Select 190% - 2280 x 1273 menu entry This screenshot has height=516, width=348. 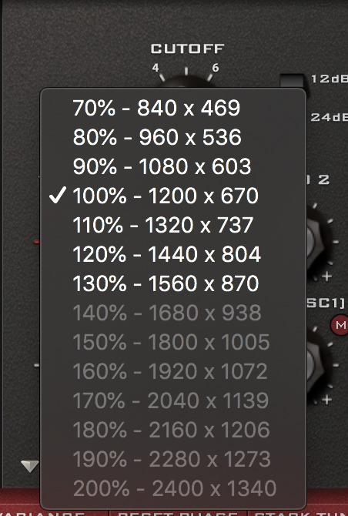click(173, 460)
